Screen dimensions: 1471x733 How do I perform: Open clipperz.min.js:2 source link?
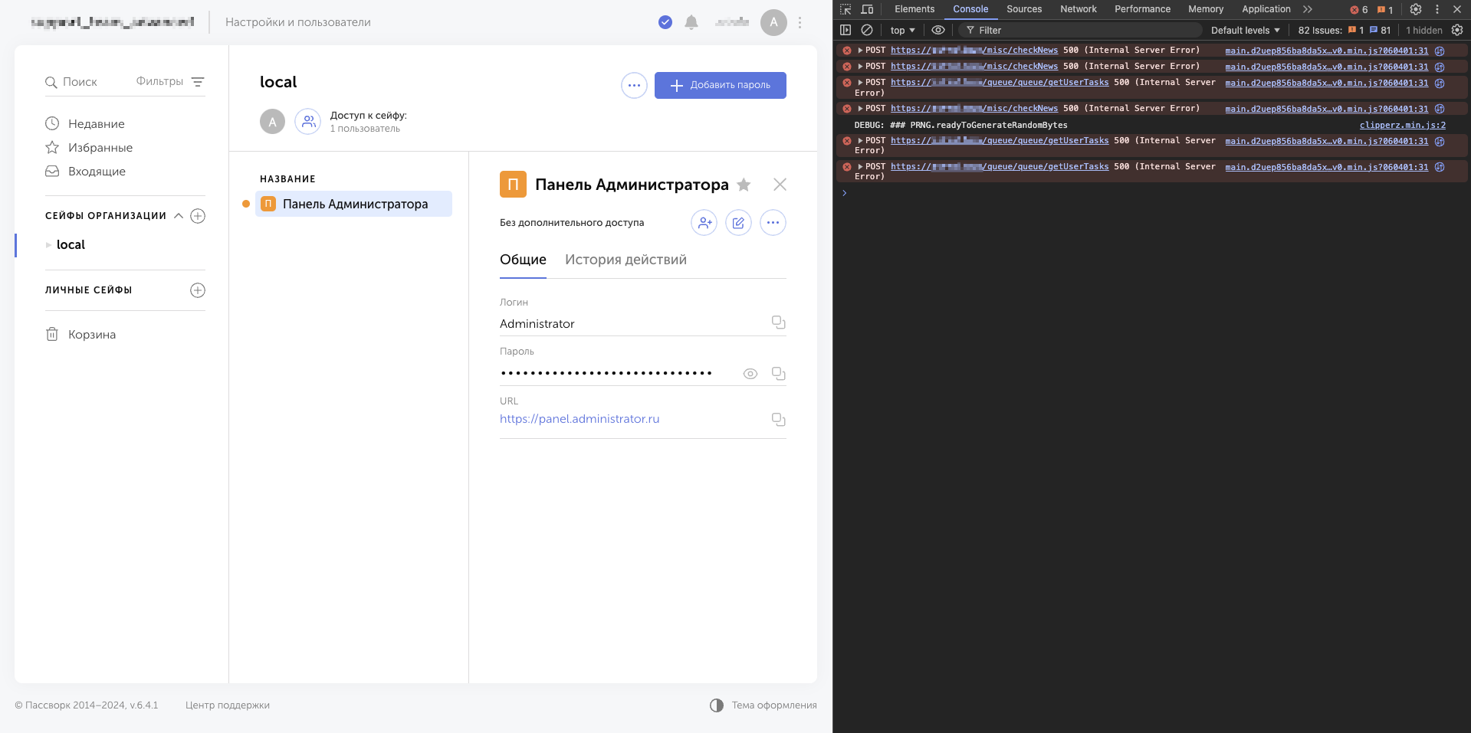(x=1402, y=125)
